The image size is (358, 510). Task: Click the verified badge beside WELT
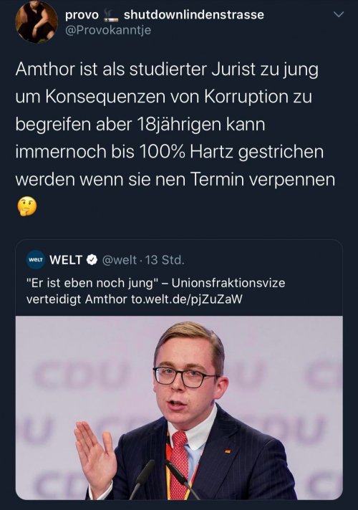[x=92, y=259]
